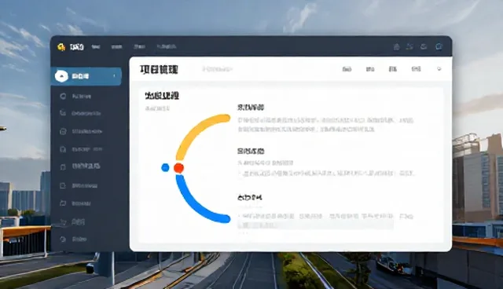Click the third icon in the top-right group

click(x=424, y=47)
